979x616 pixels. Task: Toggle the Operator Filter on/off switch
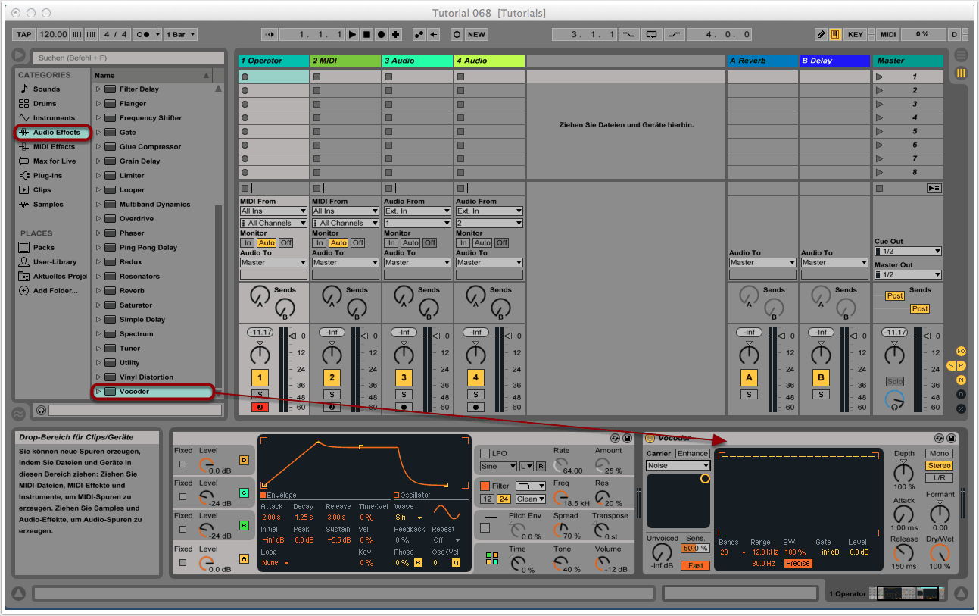(x=485, y=486)
